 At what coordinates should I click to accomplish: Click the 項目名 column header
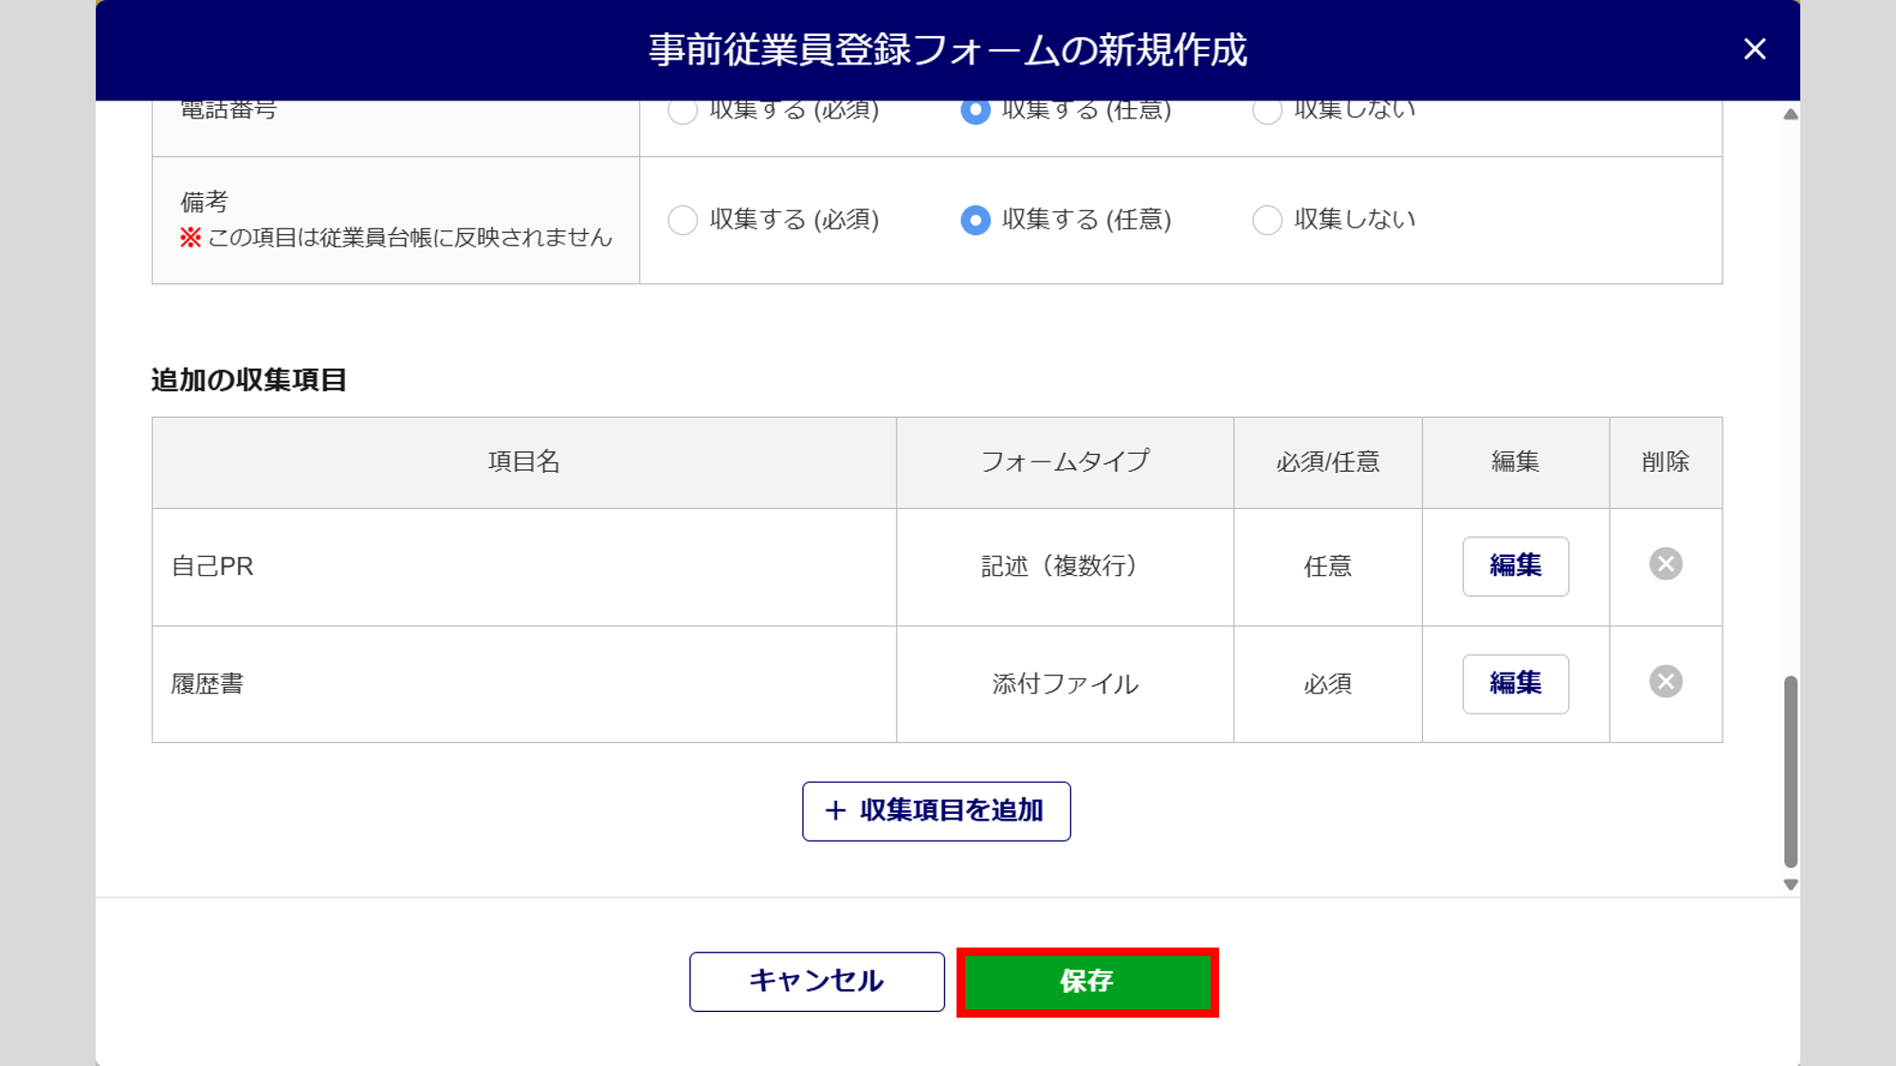coord(523,462)
